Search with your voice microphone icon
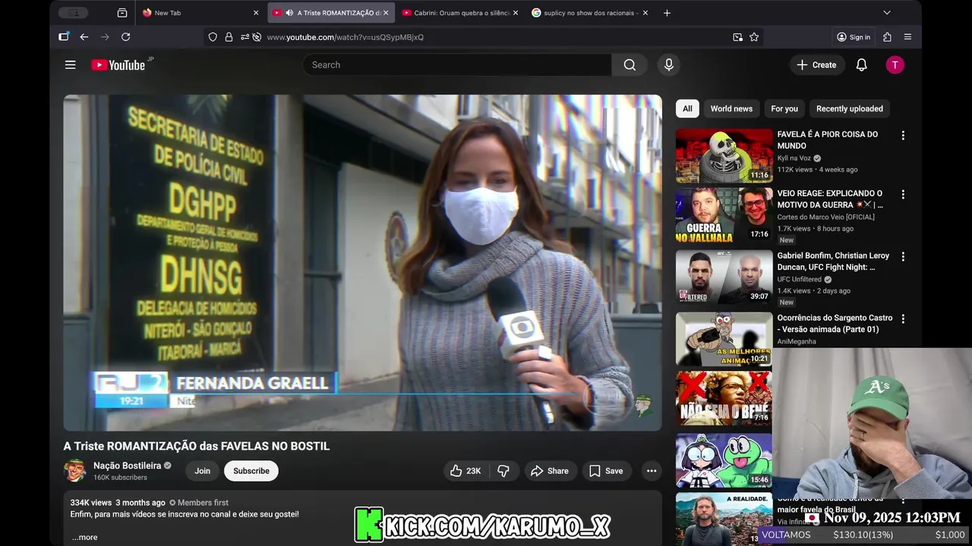Viewport: 972px width, 546px height. click(x=669, y=65)
